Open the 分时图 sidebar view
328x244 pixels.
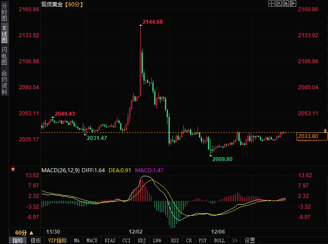[4, 12]
